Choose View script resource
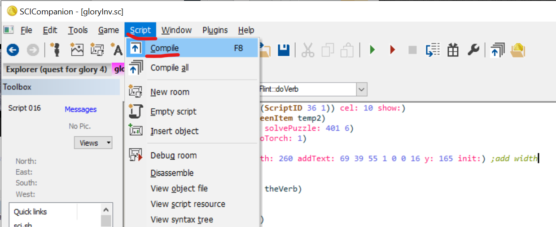The height and width of the screenshot is (227, 556). click(192, 204)
